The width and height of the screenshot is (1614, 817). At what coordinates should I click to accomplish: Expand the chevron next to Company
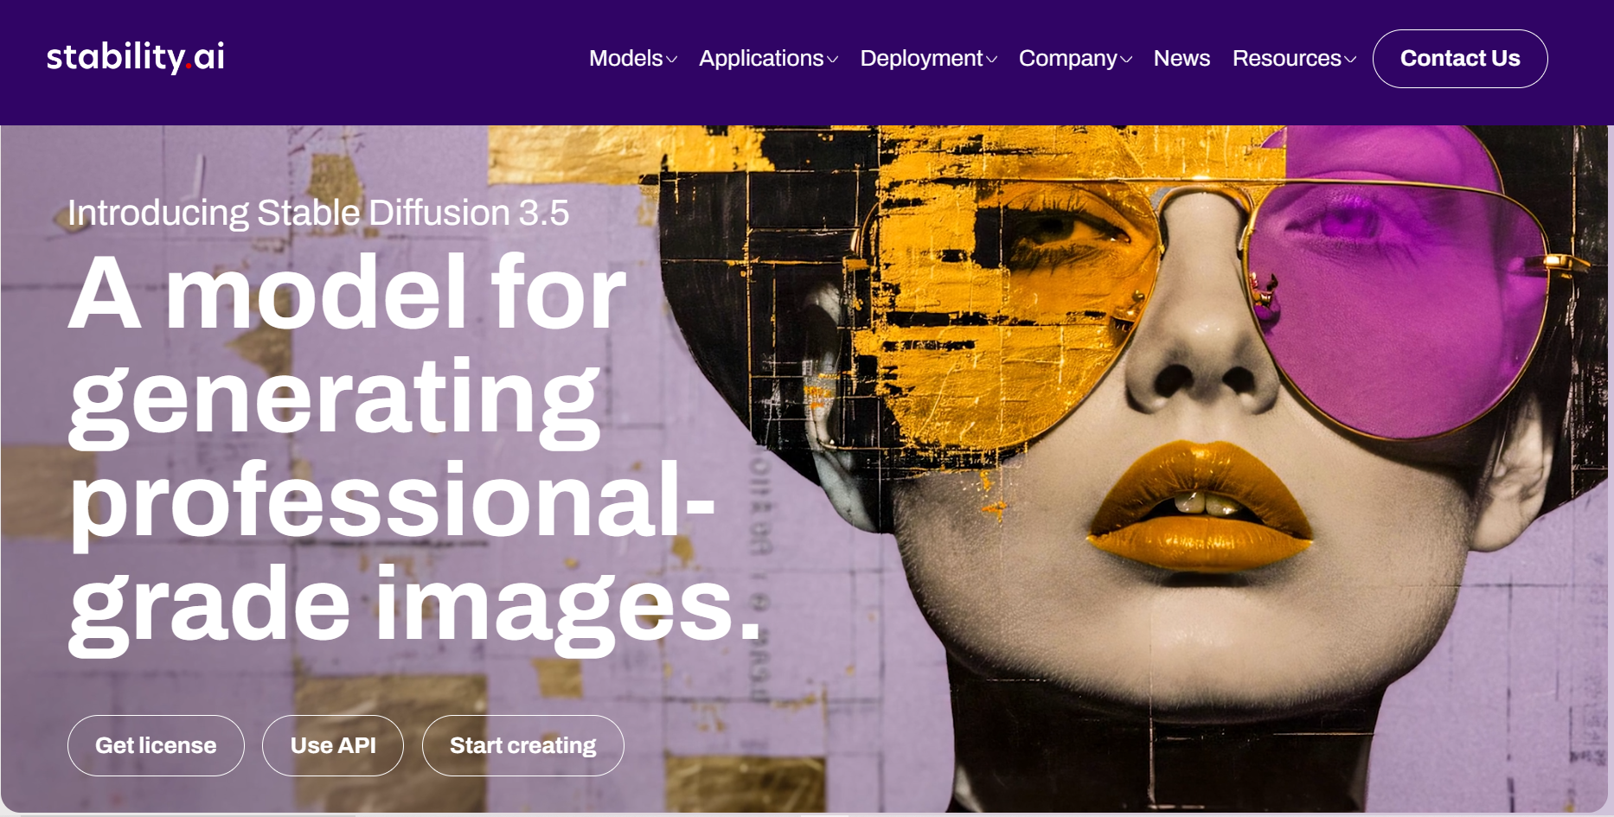(x=1126, y=60)
